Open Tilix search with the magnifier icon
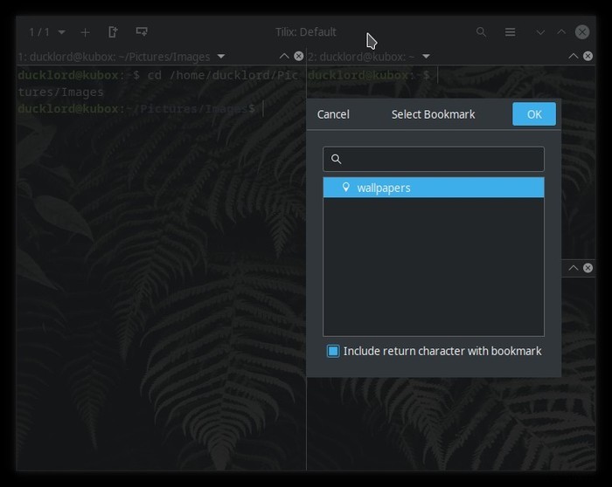The width and height of the screenshot is (612, 487). coord(481,32)
